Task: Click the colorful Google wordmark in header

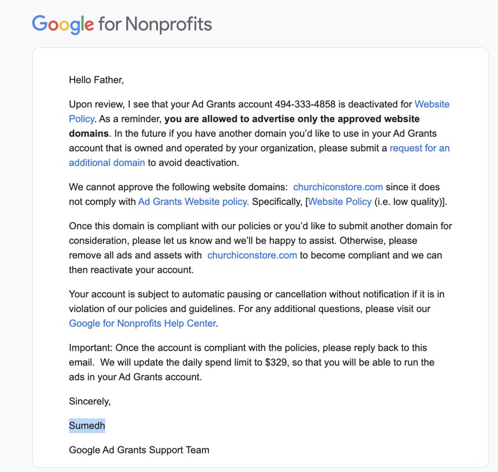Action: (63, 24)
